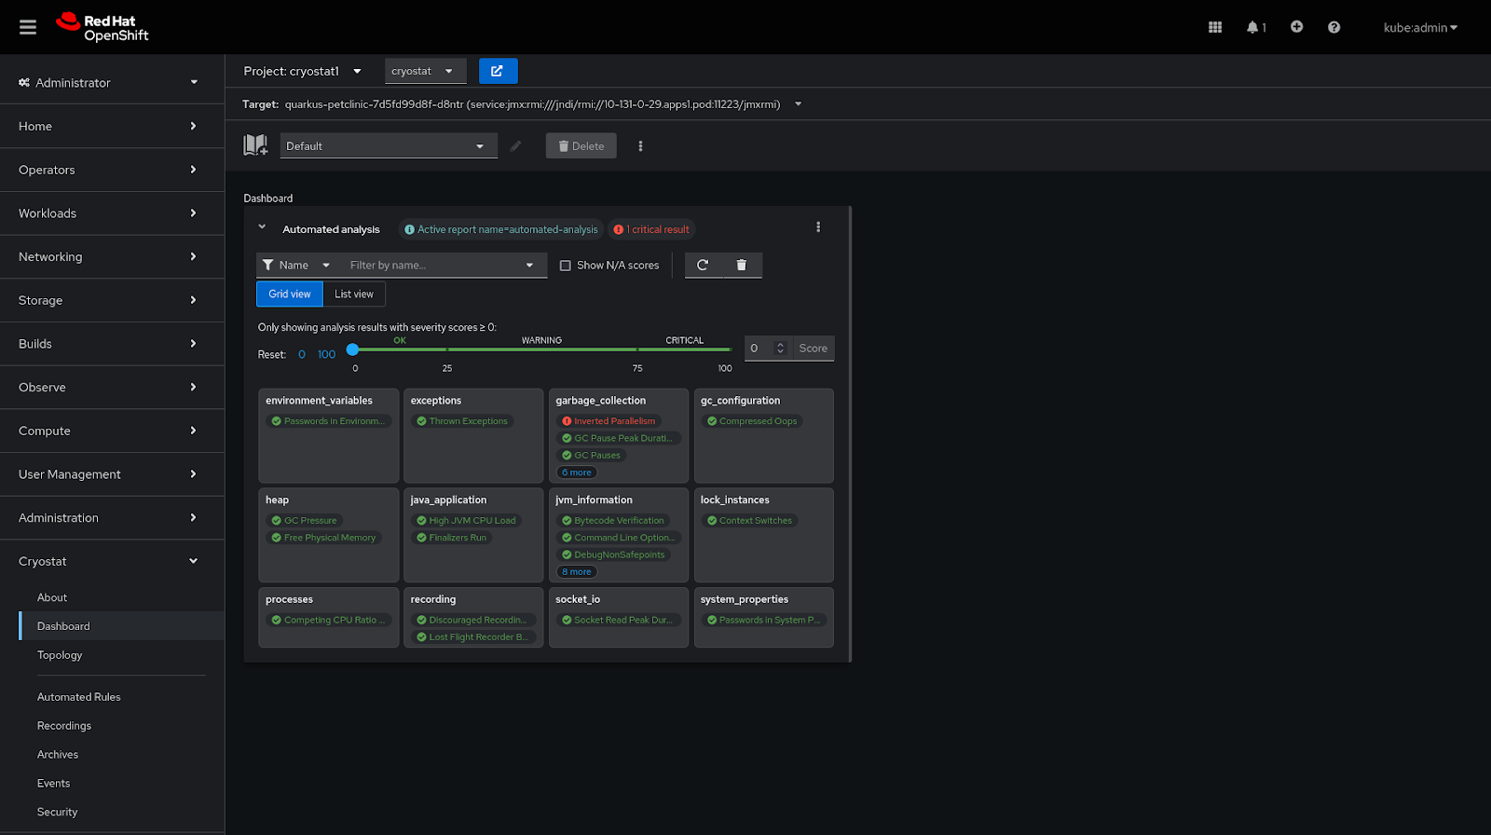Collapse the Automated analysis card
Viewport: 1491px width, 835px height.
tap(262, 227)
